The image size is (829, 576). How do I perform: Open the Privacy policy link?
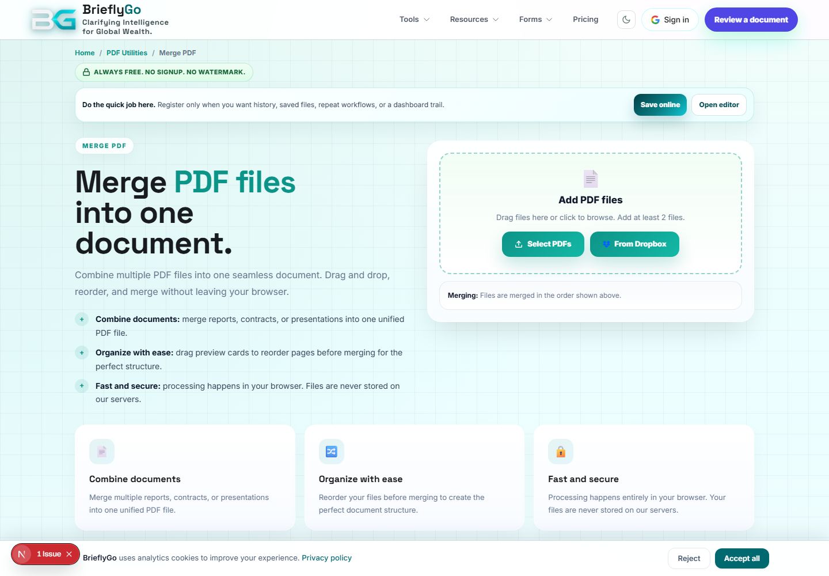(x=326, y=558)
